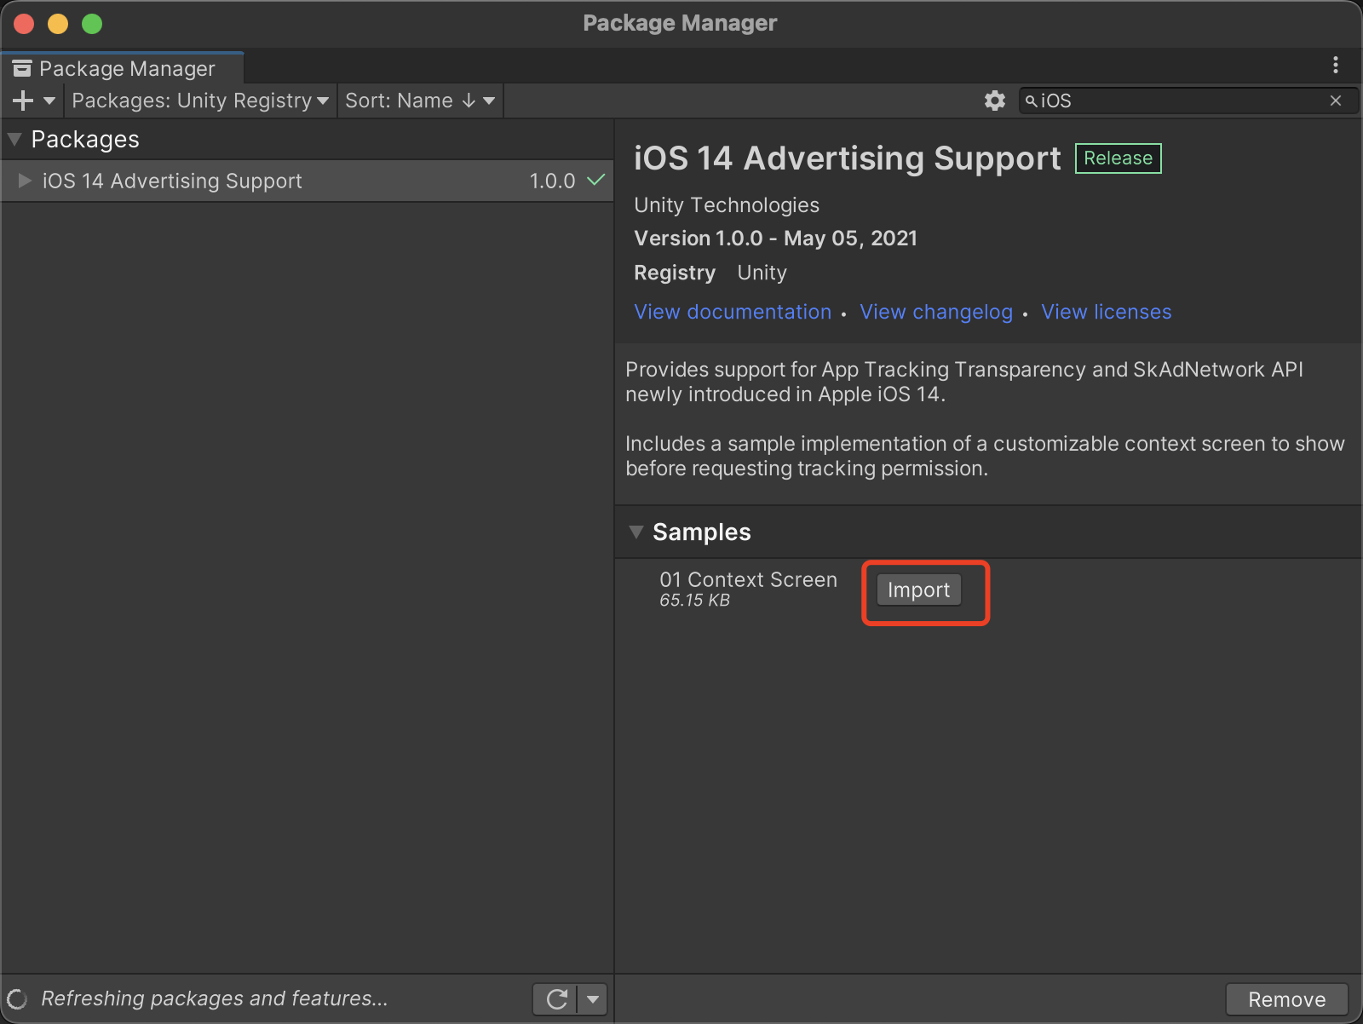Click the Release tag label
Image resolution: width=1363 pixels, height=1024 pixels.
tap(1118, 158)
